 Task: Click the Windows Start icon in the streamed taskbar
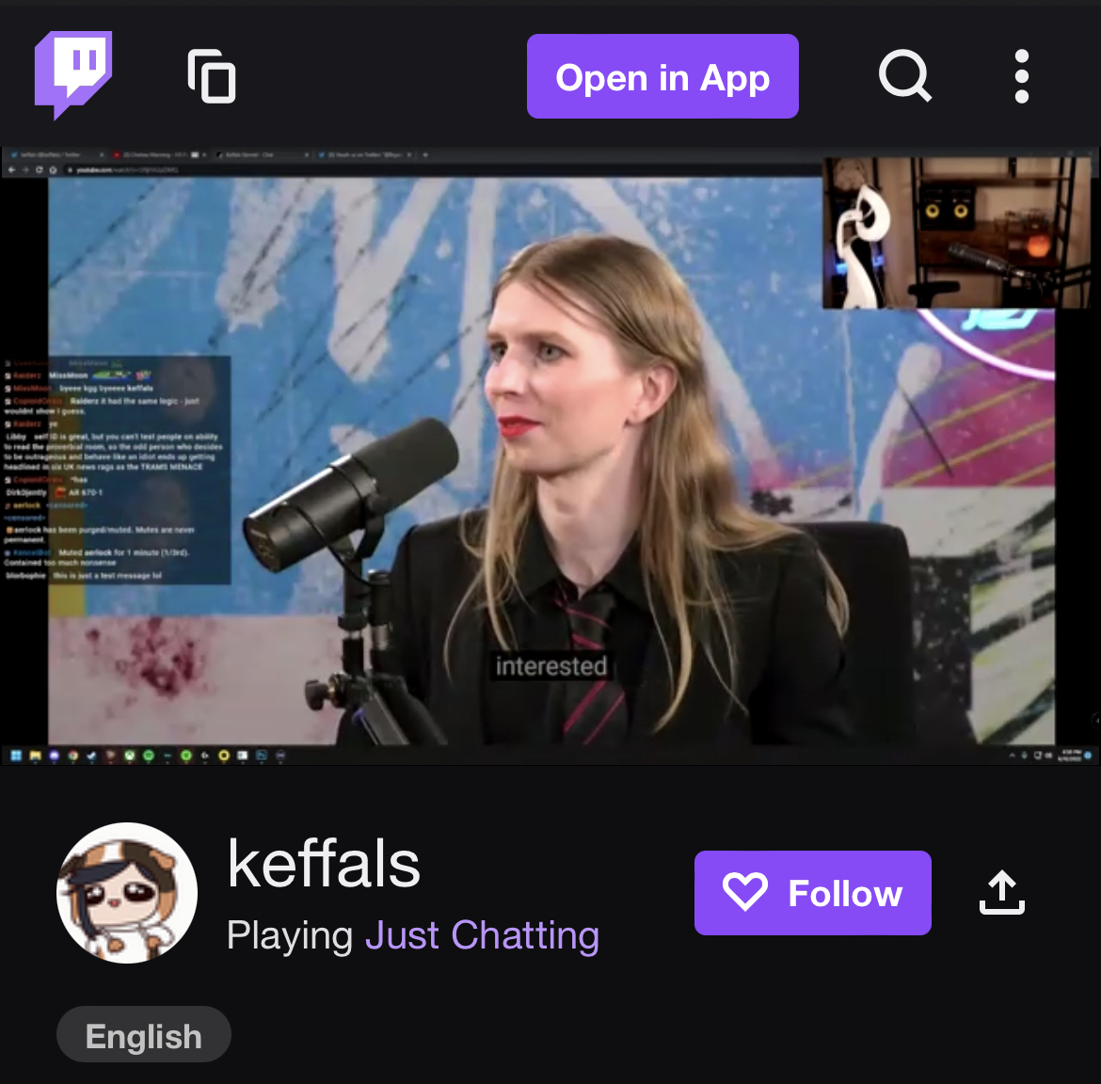click(x=16, y=756)
